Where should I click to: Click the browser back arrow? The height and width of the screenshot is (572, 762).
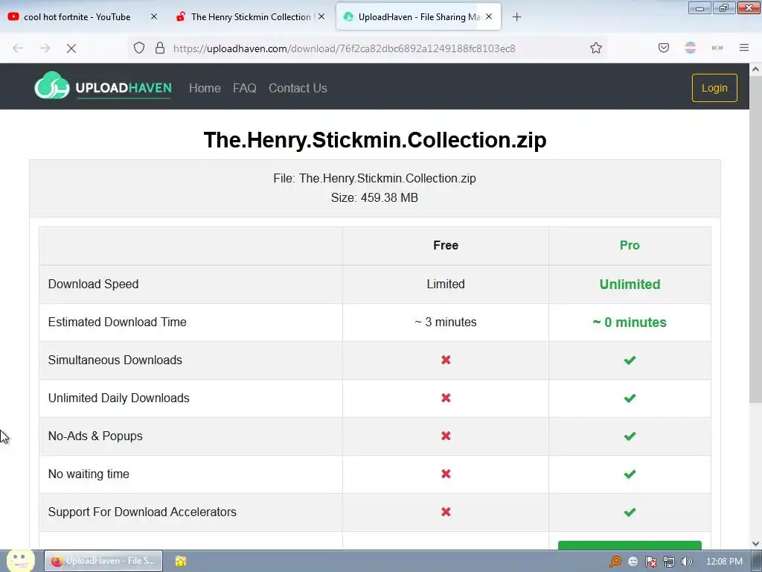point(18,48)
